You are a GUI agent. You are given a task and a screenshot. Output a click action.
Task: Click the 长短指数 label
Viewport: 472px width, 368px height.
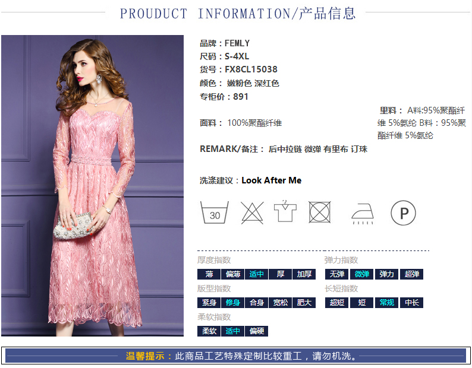coord(341,288)
